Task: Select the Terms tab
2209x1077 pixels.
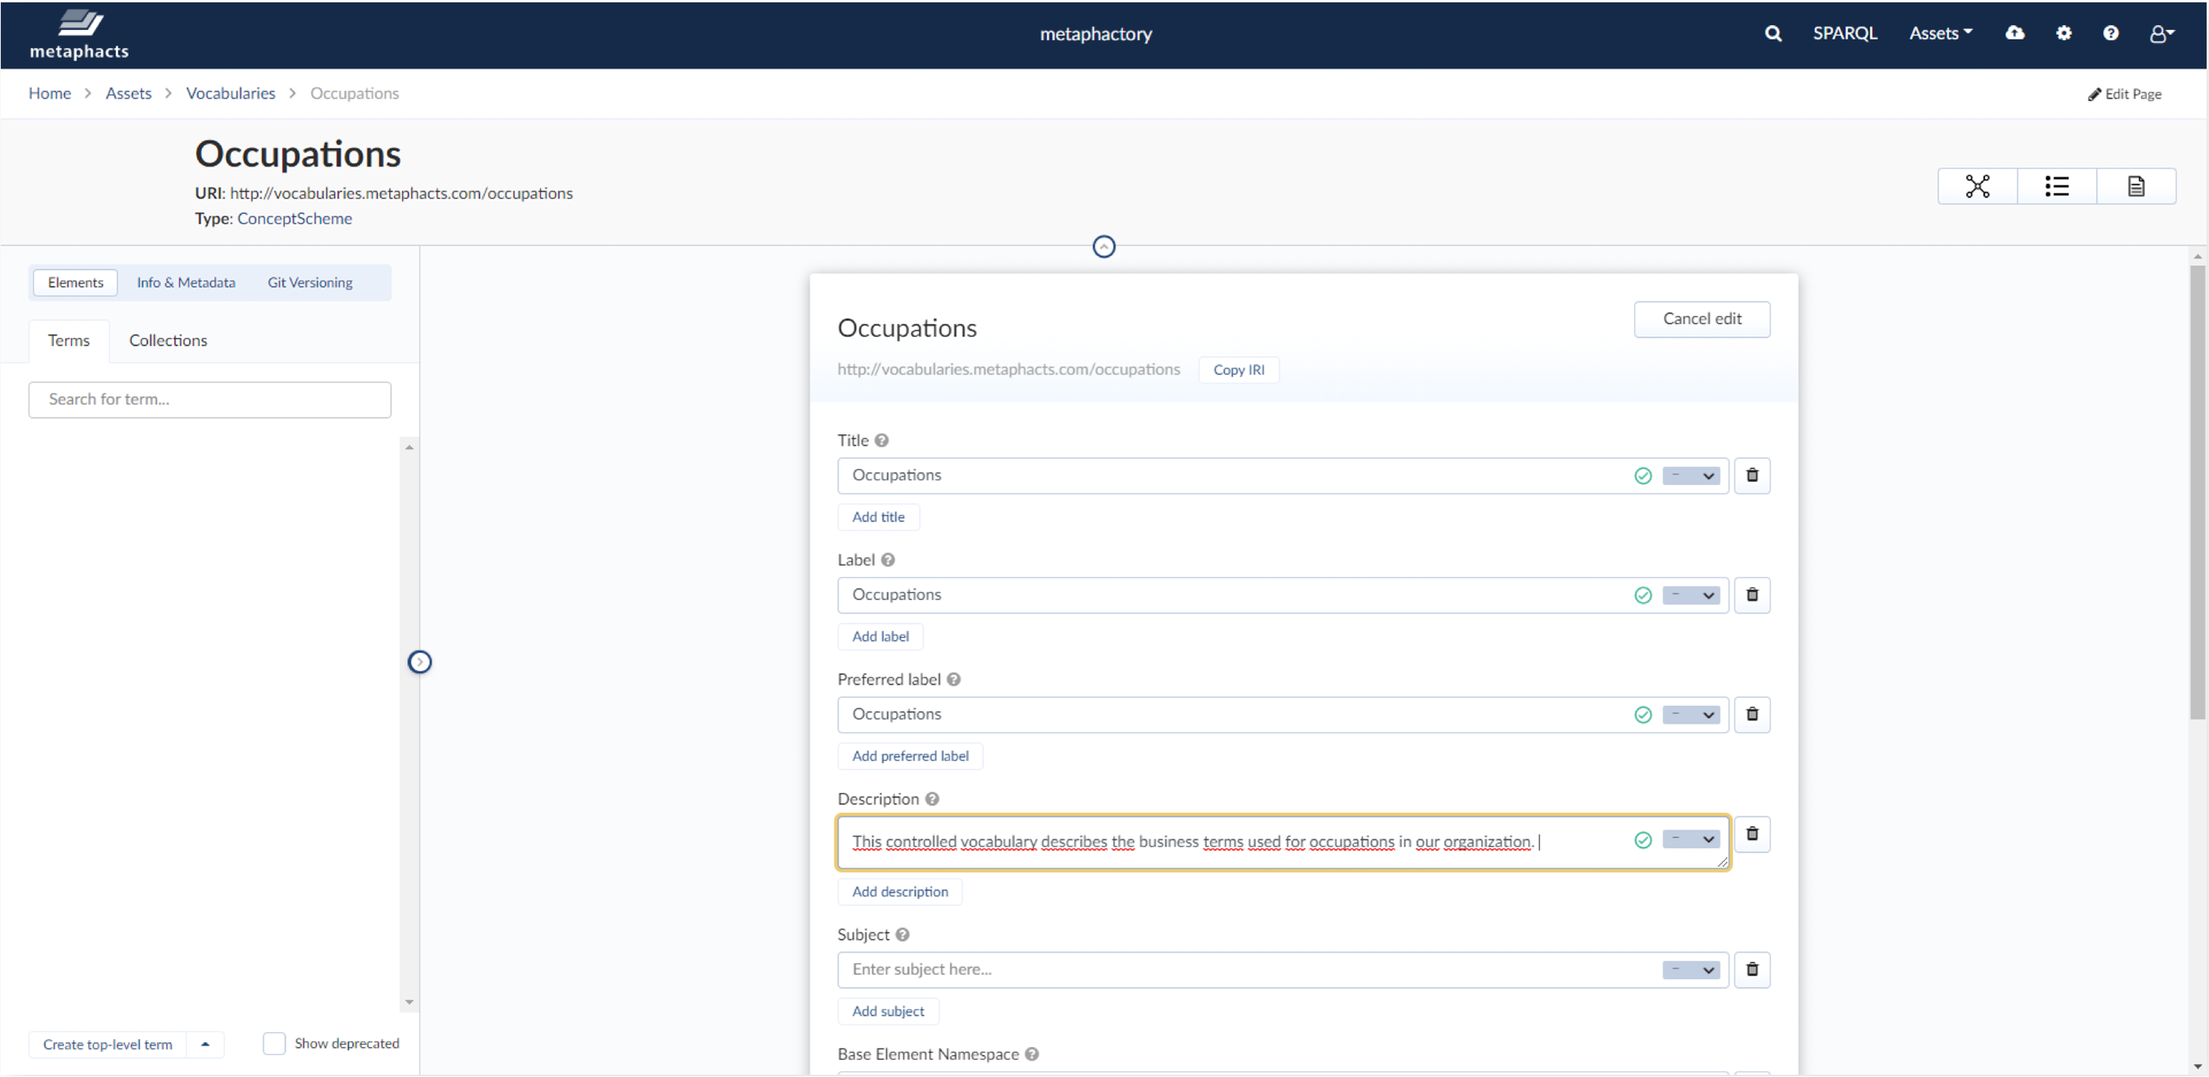Action: [69, 340]
